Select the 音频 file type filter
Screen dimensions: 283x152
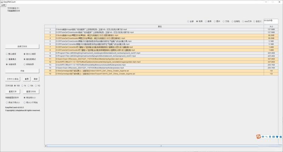(x=208, y=21)
